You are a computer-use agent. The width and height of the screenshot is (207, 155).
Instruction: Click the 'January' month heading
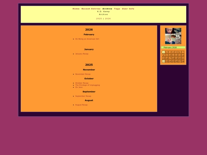(89, 49)
